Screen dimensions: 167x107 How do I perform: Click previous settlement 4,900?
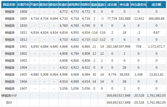(x=75, y=82)
